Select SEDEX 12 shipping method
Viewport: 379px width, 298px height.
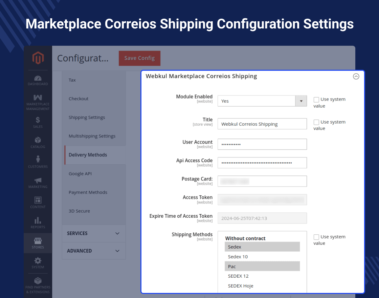coord(262,276)
